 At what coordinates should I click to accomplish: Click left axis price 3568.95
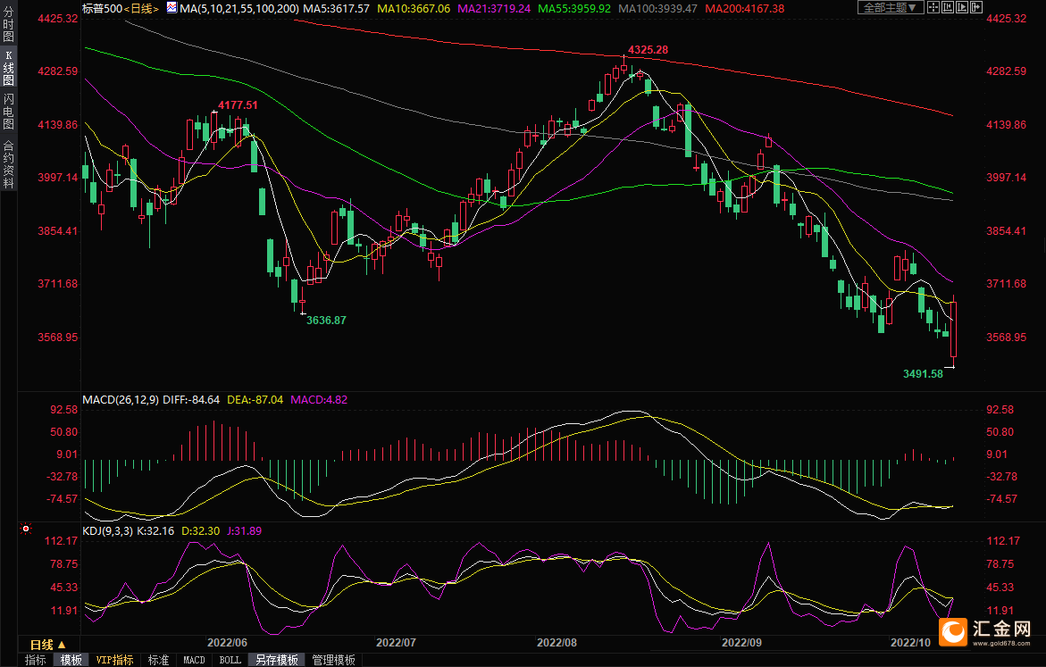[x=58, y=337]
